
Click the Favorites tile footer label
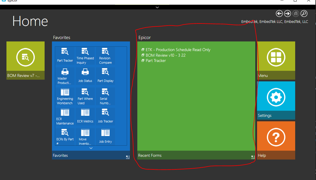(60, 155)
